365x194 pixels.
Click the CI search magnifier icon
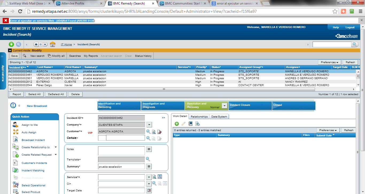coord(154,183)
